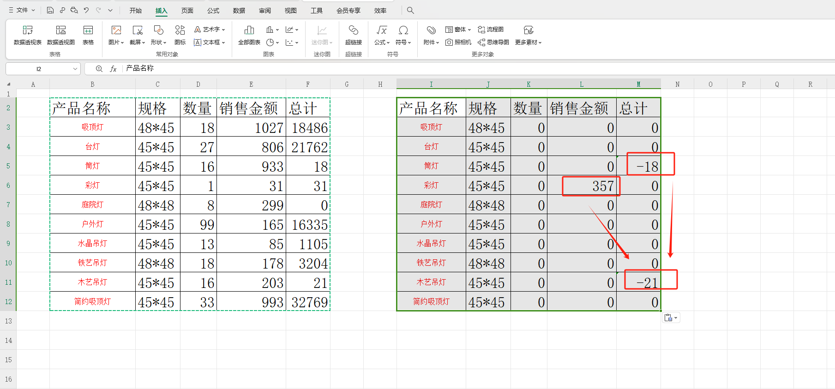Select column N header
Viewport: 835px width, 389px height.
pos(678,84)
